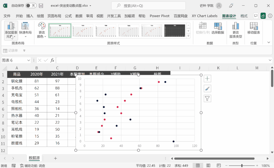Expand the Name Box dropdown arrow
The width and height of the screenshot is (274, 168).
point(29,60)
